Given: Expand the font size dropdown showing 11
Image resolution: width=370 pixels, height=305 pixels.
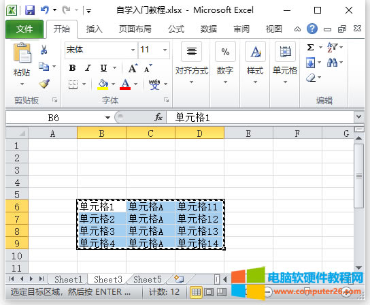Looking at the screenshot, I should pyautogui.click(x=165, y=50).
